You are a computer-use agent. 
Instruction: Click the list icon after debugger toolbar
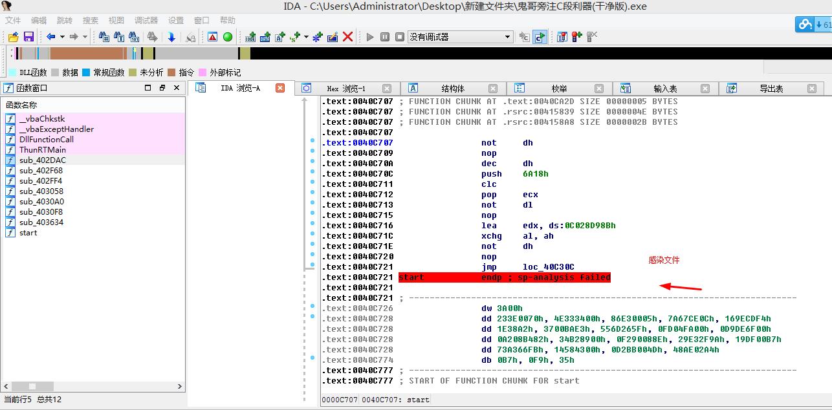point(562,37)
